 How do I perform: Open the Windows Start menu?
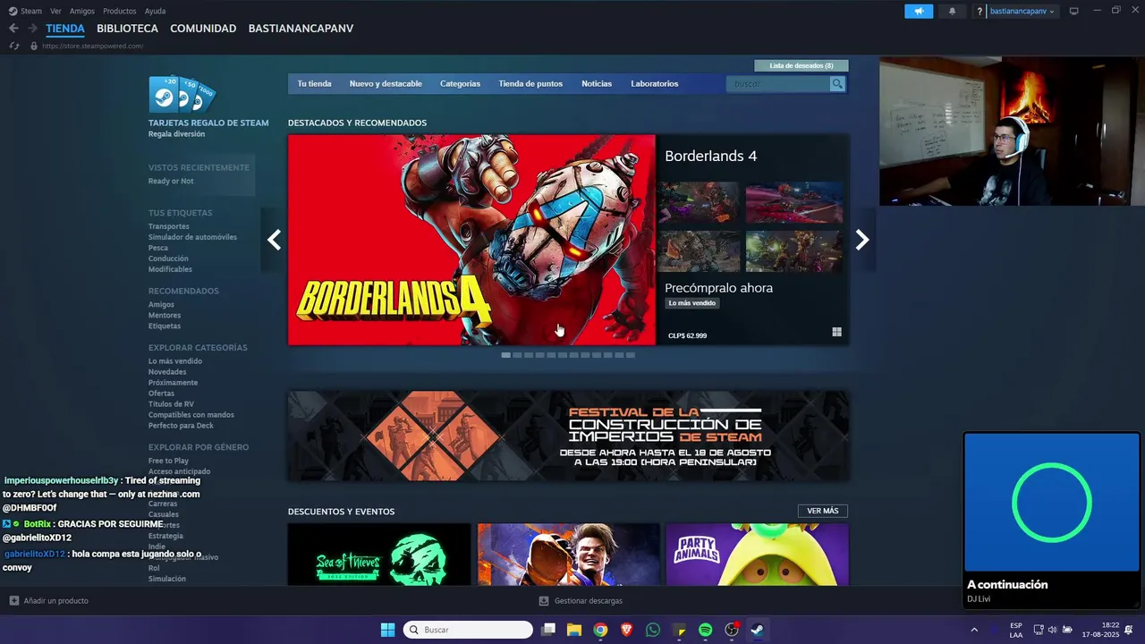(x=387, y=630)
